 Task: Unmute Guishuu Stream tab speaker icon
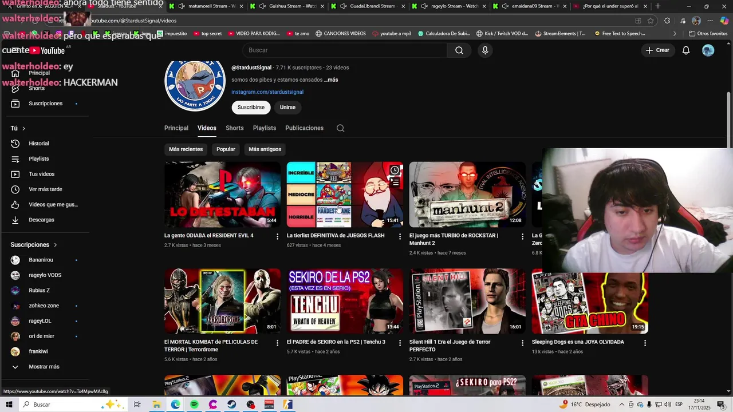tap(262, 6)
